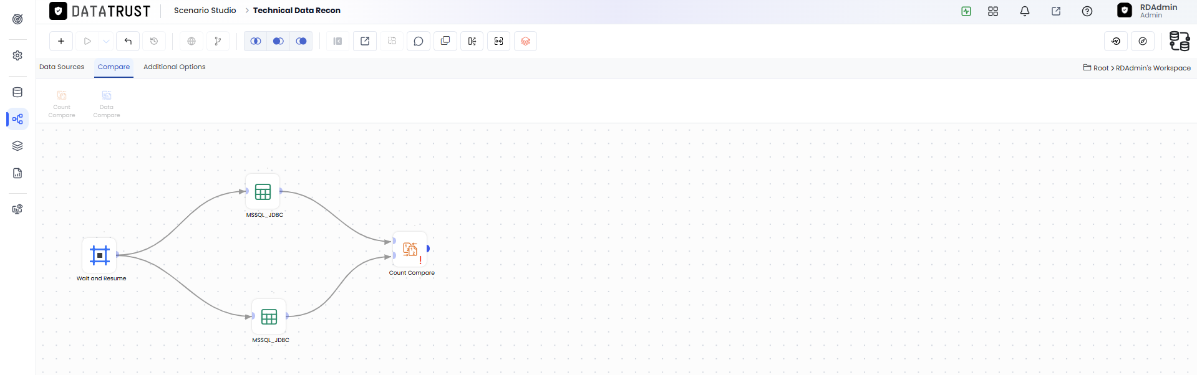
Task: Select the upper MSSQL_JDBC table node
Action: (263, 191)
